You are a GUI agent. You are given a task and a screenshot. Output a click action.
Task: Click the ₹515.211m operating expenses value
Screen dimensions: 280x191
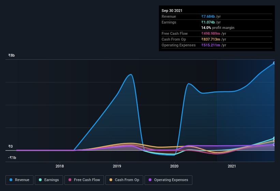click(x=211, y=45)
